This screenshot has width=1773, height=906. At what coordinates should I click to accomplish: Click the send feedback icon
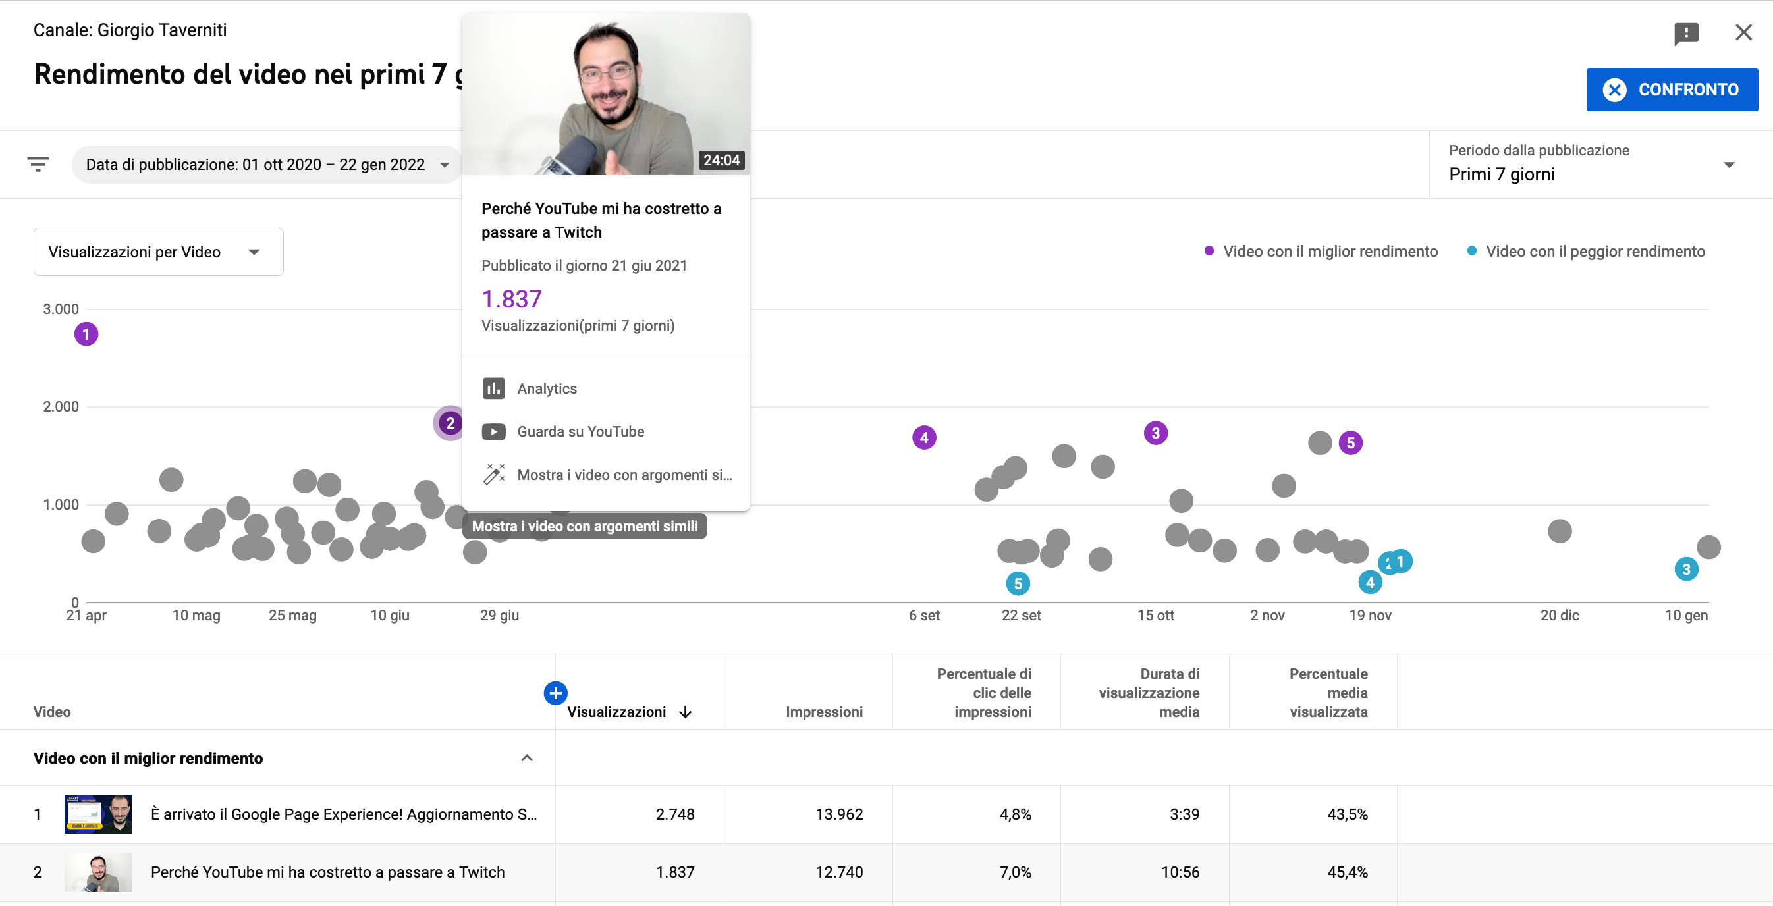[1685, 33]
